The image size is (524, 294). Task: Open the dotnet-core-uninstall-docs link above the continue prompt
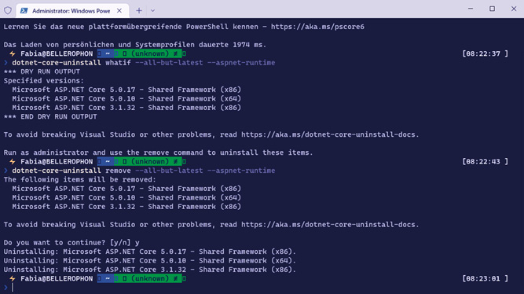pyautogui.click(x=328, y=224)
